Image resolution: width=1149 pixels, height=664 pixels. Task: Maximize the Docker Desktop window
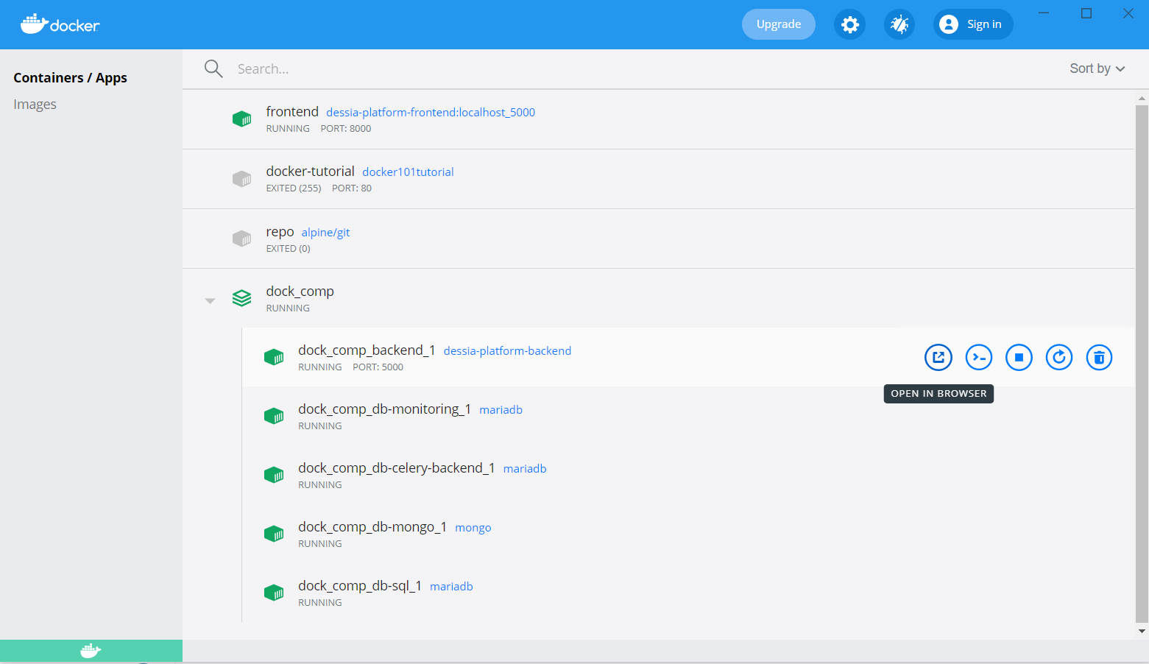pyautogui.click(x=1086, y=13)
